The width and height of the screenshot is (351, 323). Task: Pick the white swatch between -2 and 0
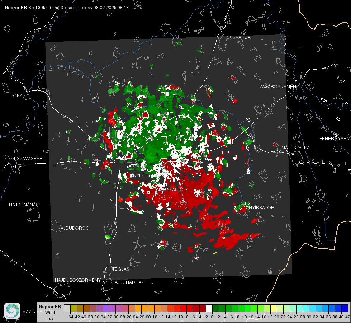point(209,308)
